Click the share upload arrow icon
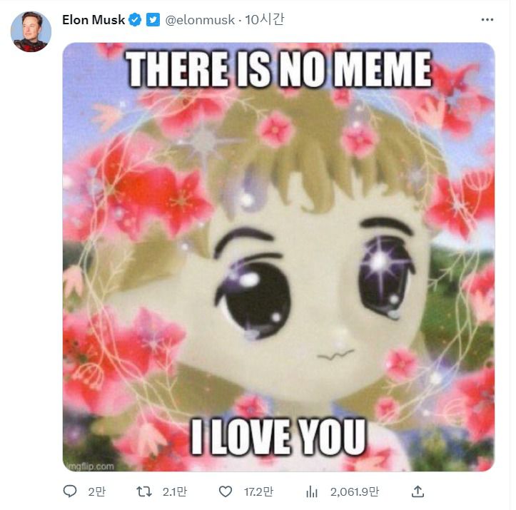 coord(418,491)
